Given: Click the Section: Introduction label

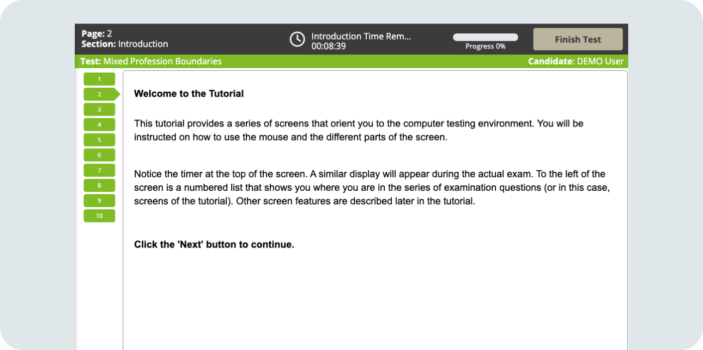Looking at the screenshot, I should 125,44.
